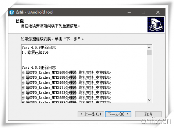Click the UAndroidTool icon in the title bar
174x128 pixels.
12,12
